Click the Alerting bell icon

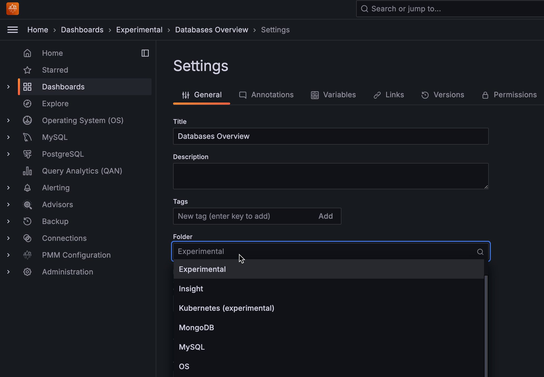27,188
